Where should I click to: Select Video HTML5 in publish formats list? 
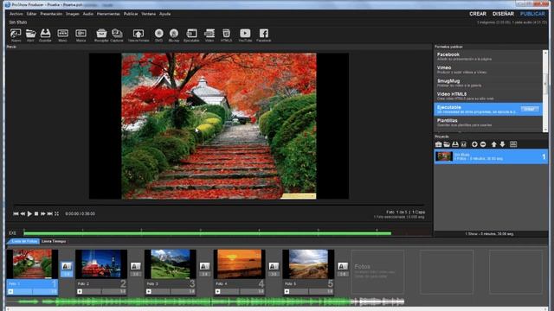click(x=488, y=96)
